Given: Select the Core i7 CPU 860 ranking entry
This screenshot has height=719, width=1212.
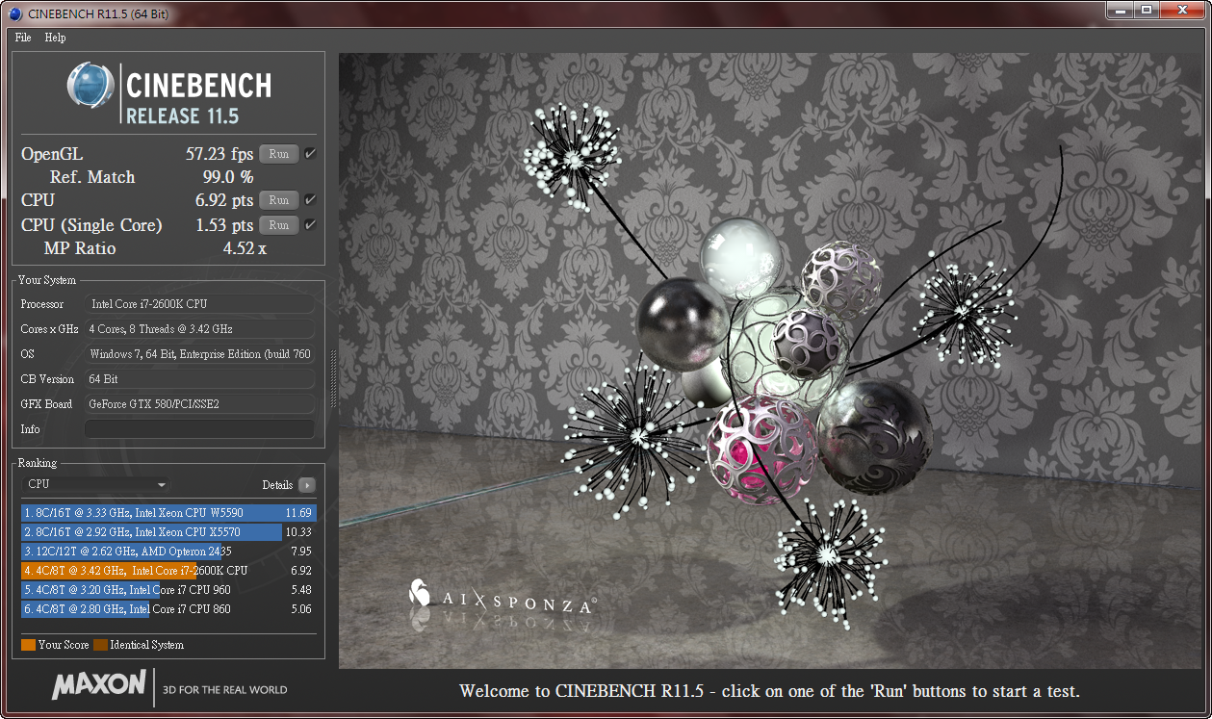Looking at the screenshot, I should (x=168, y=609).
